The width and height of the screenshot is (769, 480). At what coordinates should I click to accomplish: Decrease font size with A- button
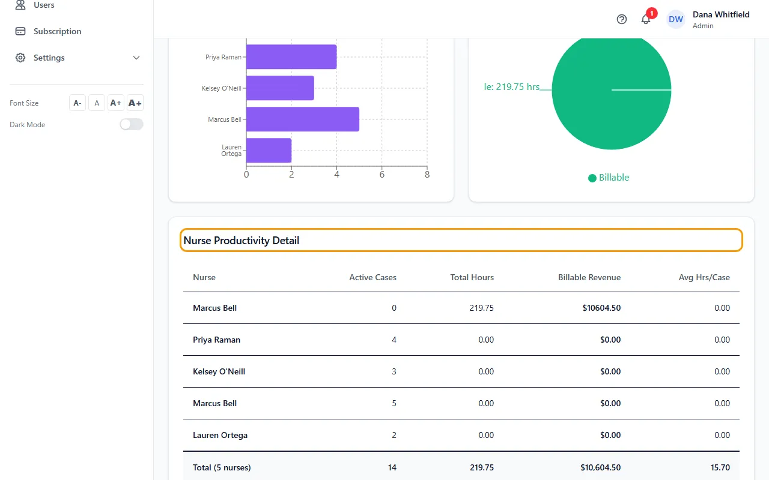[x=78, y=103]
